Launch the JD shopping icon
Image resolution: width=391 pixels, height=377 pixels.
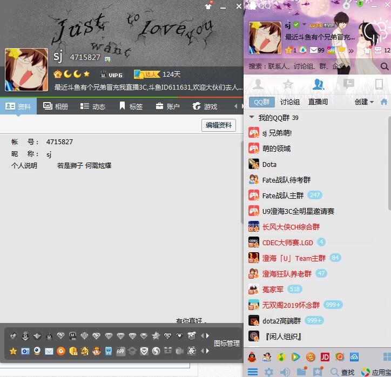coord(325,358)
